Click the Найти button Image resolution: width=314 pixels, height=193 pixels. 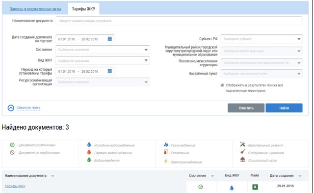point(284,108)
